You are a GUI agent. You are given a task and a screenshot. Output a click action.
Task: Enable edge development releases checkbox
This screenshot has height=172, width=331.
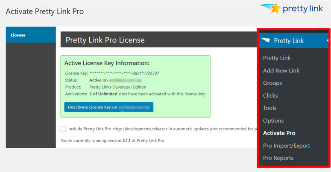click(x=63, y=129)
